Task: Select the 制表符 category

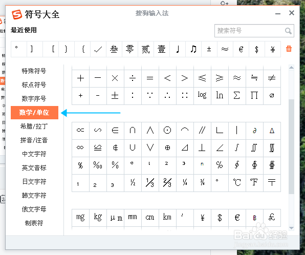Action: tap(34, 223)
